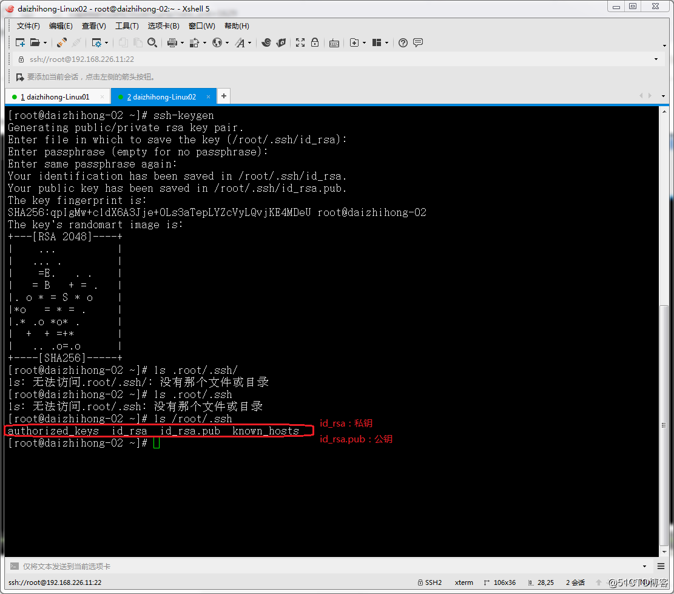Click the globe encoding icon
This screenshot has width=674, height=594.
coord(218,42)
